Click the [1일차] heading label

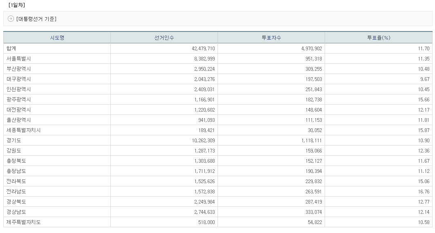(x=17, y=5)
